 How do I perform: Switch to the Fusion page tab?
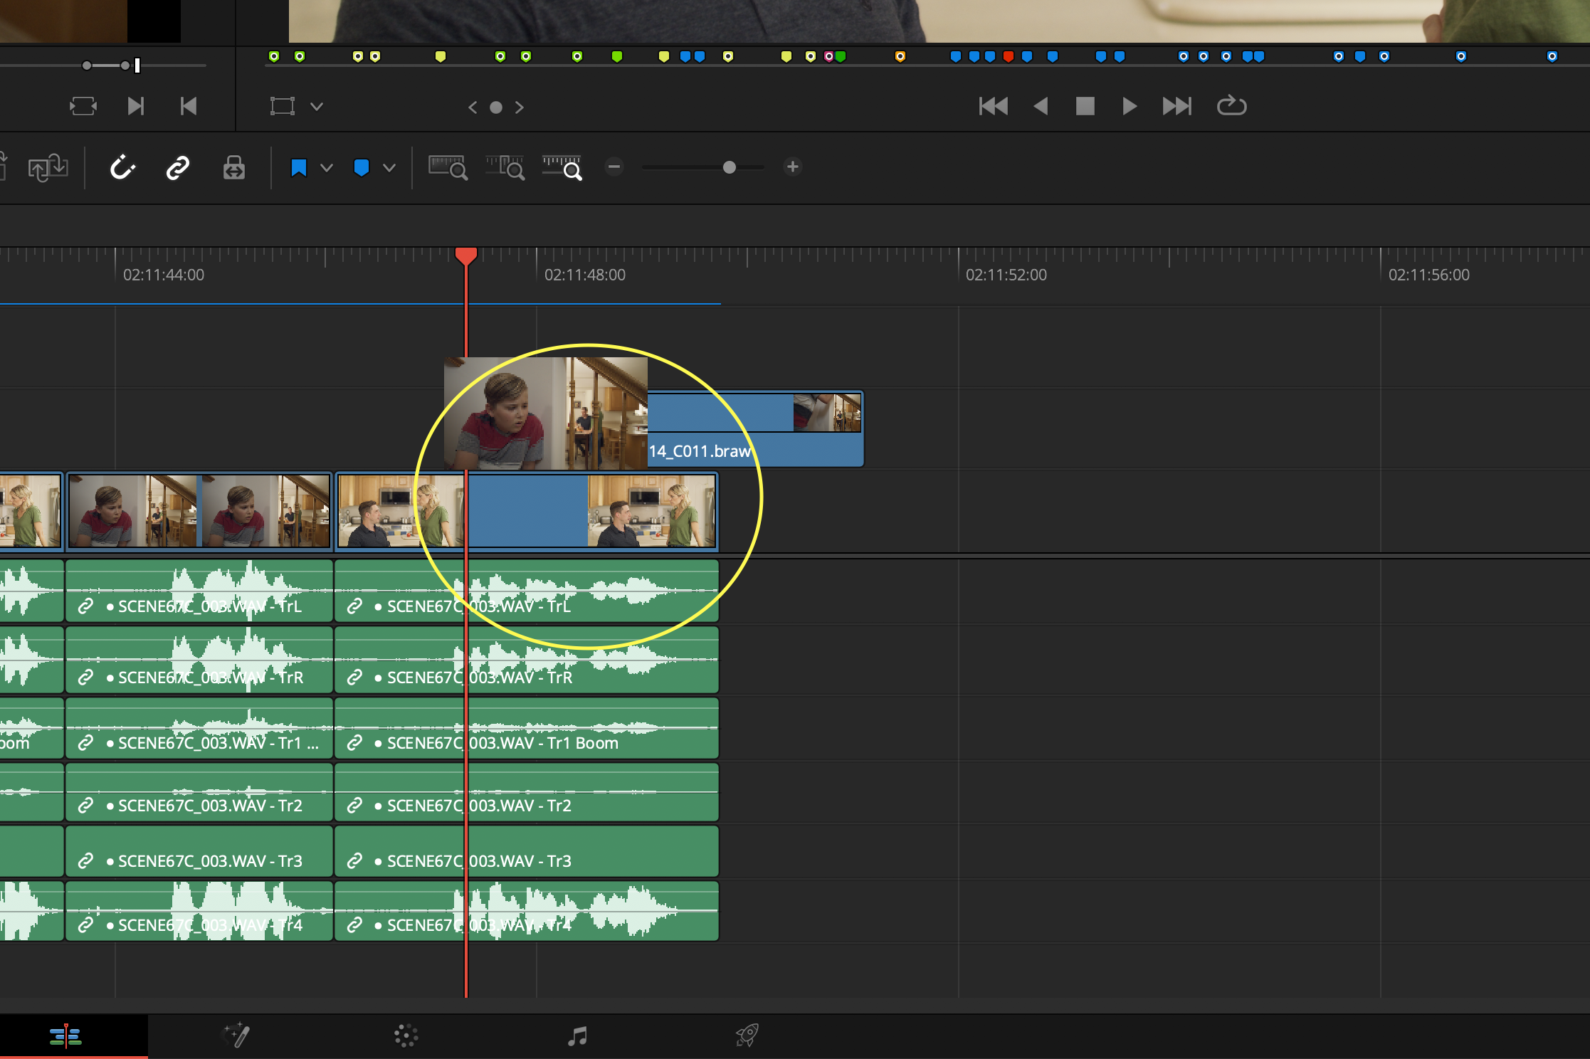click(237, 1036)
